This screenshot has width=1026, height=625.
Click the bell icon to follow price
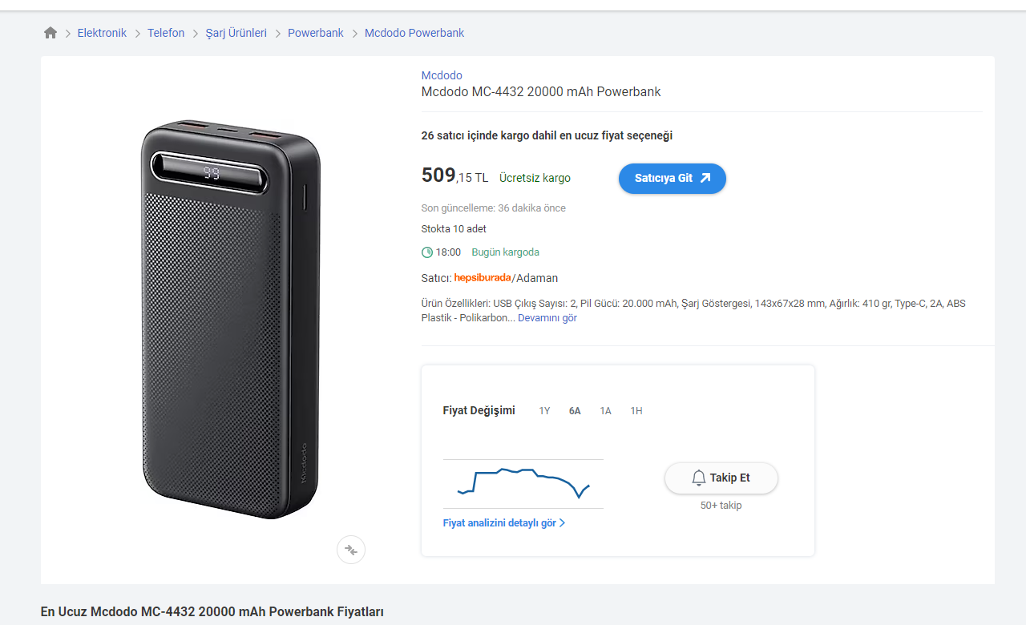coord(698,478)
